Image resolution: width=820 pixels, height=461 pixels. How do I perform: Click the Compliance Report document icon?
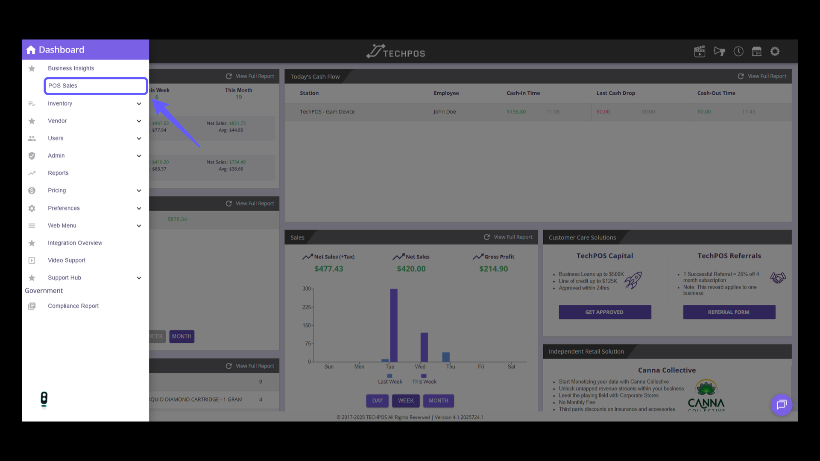click(32, 306)
